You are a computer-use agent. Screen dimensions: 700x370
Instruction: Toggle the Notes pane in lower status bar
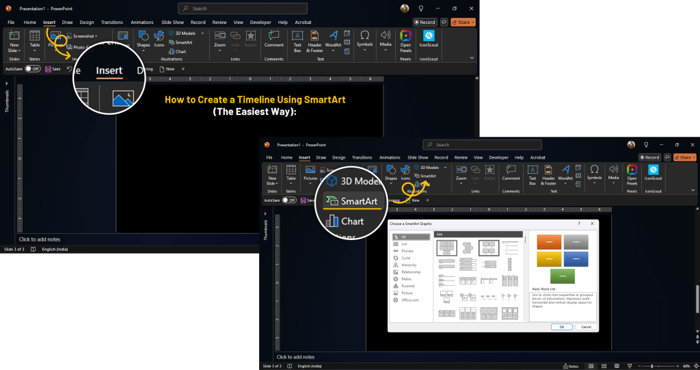571,366
